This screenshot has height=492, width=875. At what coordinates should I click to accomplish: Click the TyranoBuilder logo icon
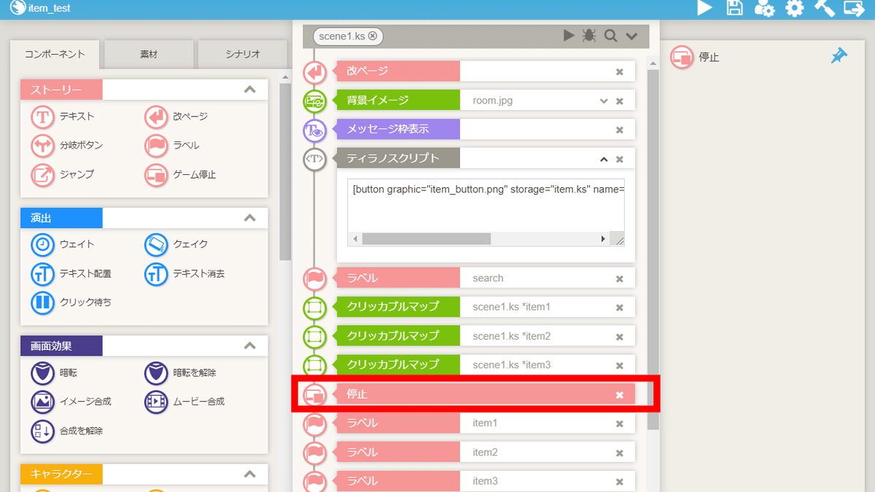coord(17,8)
